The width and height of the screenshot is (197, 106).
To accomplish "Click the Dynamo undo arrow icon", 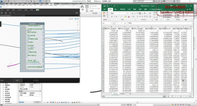I will click(14, 13).
